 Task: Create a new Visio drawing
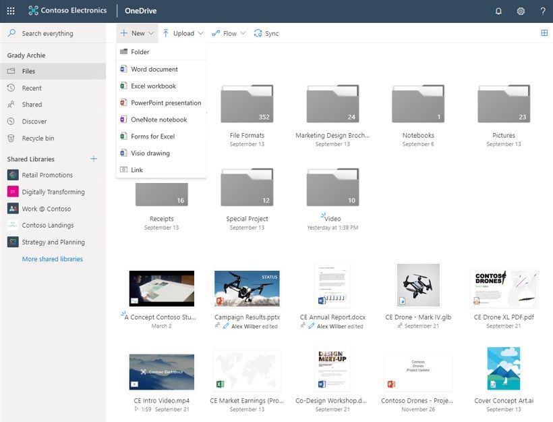pyautogui.click(x=161, y=153)
